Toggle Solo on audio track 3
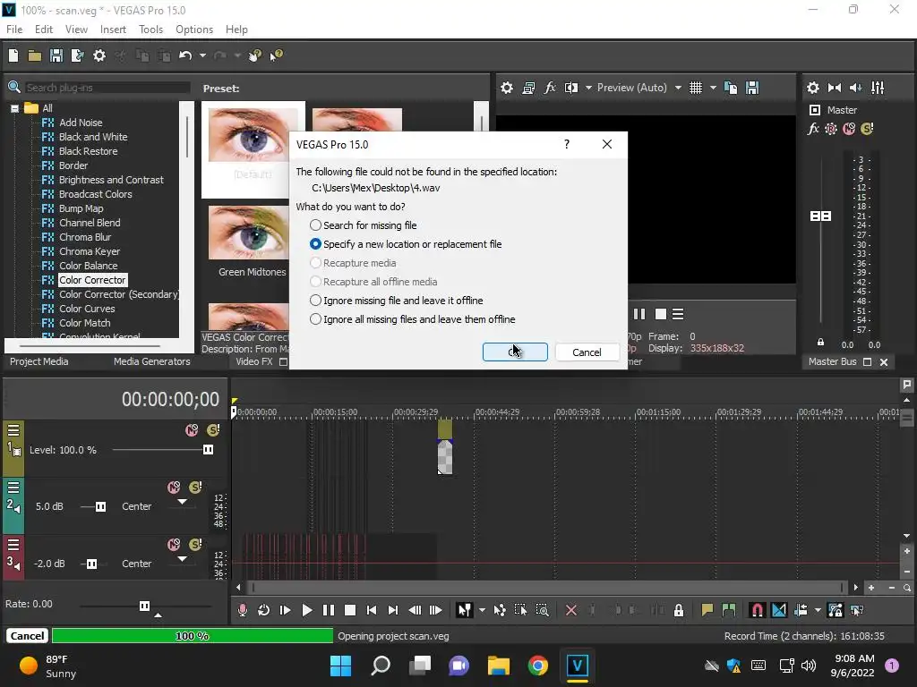 coord(195,545)
